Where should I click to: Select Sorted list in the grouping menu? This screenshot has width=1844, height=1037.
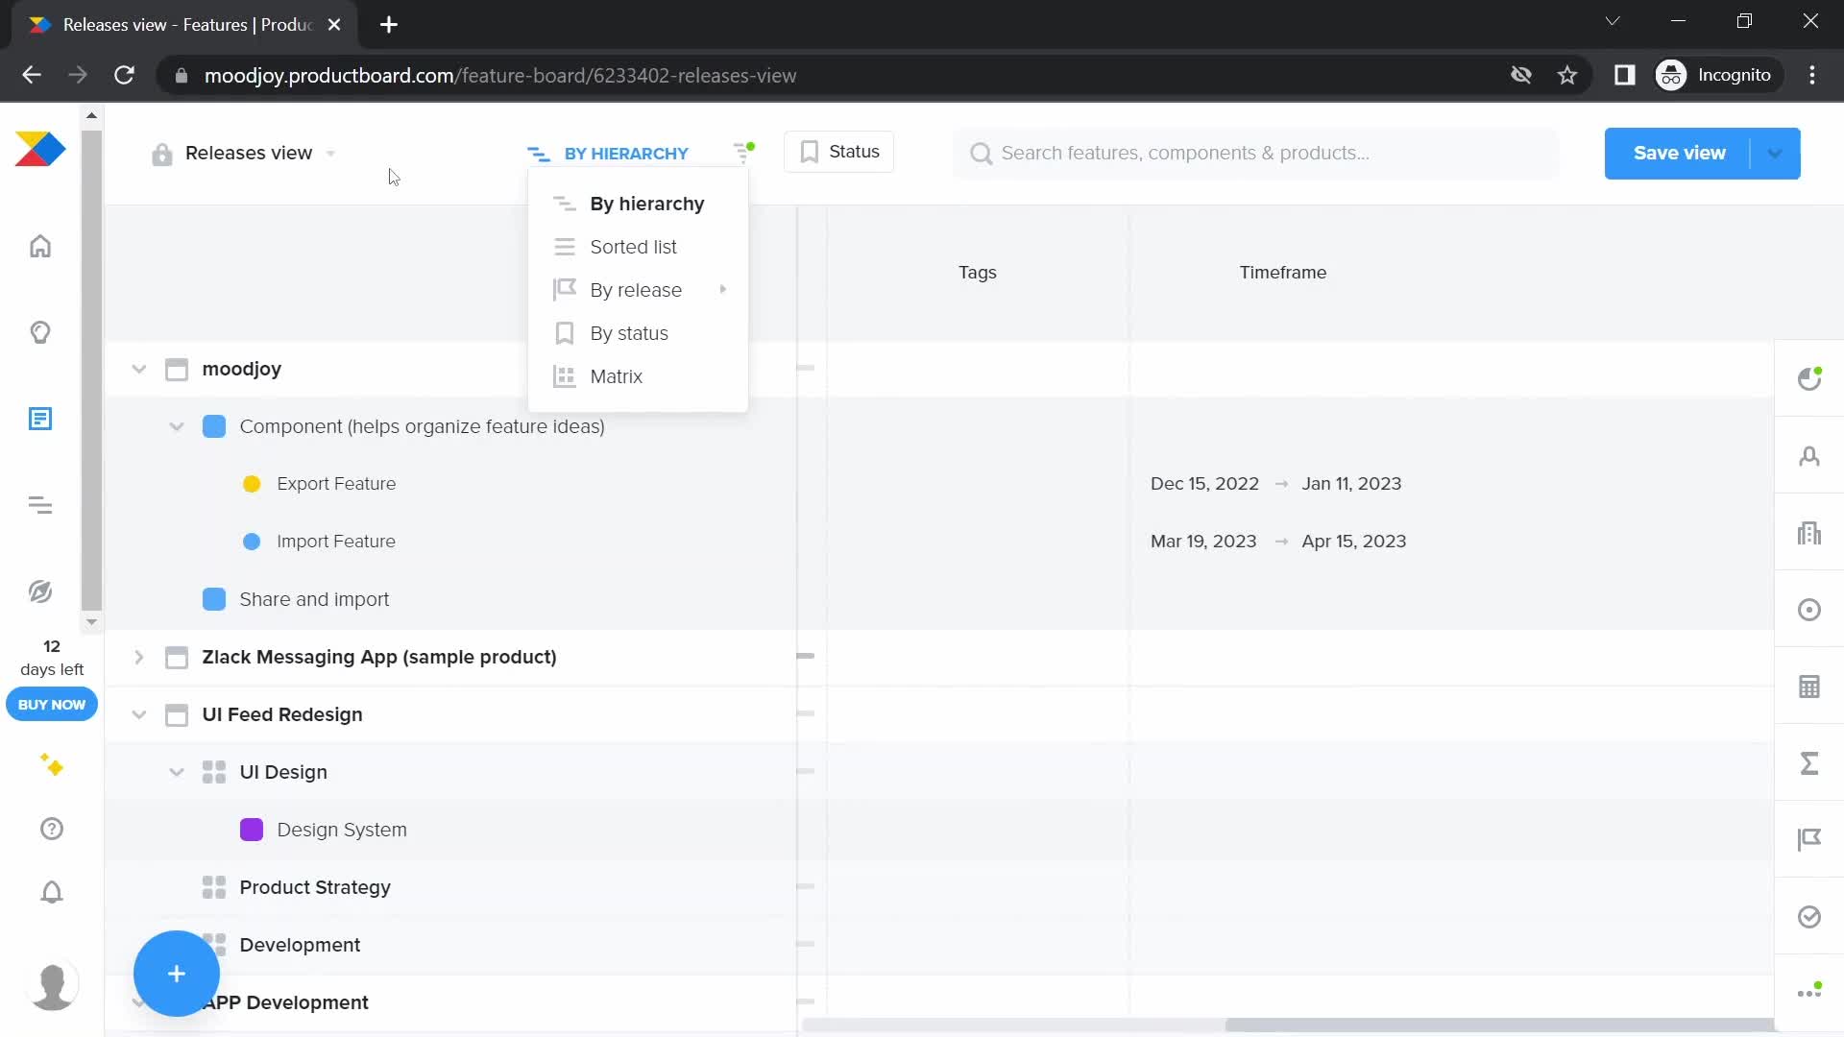point(638,247)
